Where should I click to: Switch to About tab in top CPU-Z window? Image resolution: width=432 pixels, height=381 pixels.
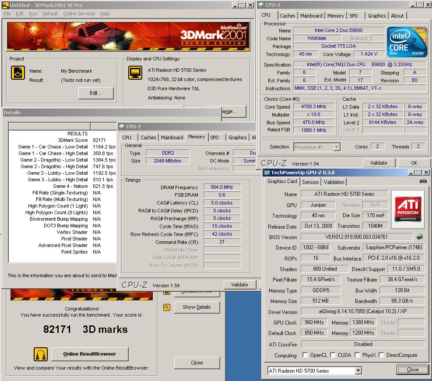(397, 16)
